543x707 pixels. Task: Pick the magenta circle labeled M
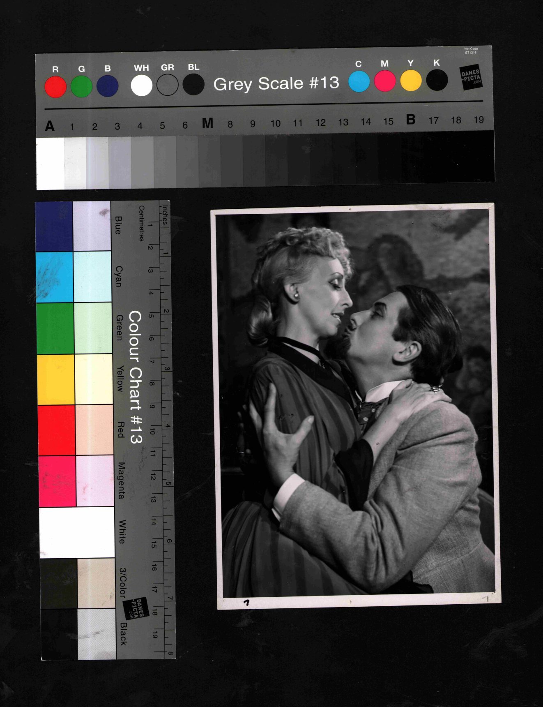click(385, 81)
